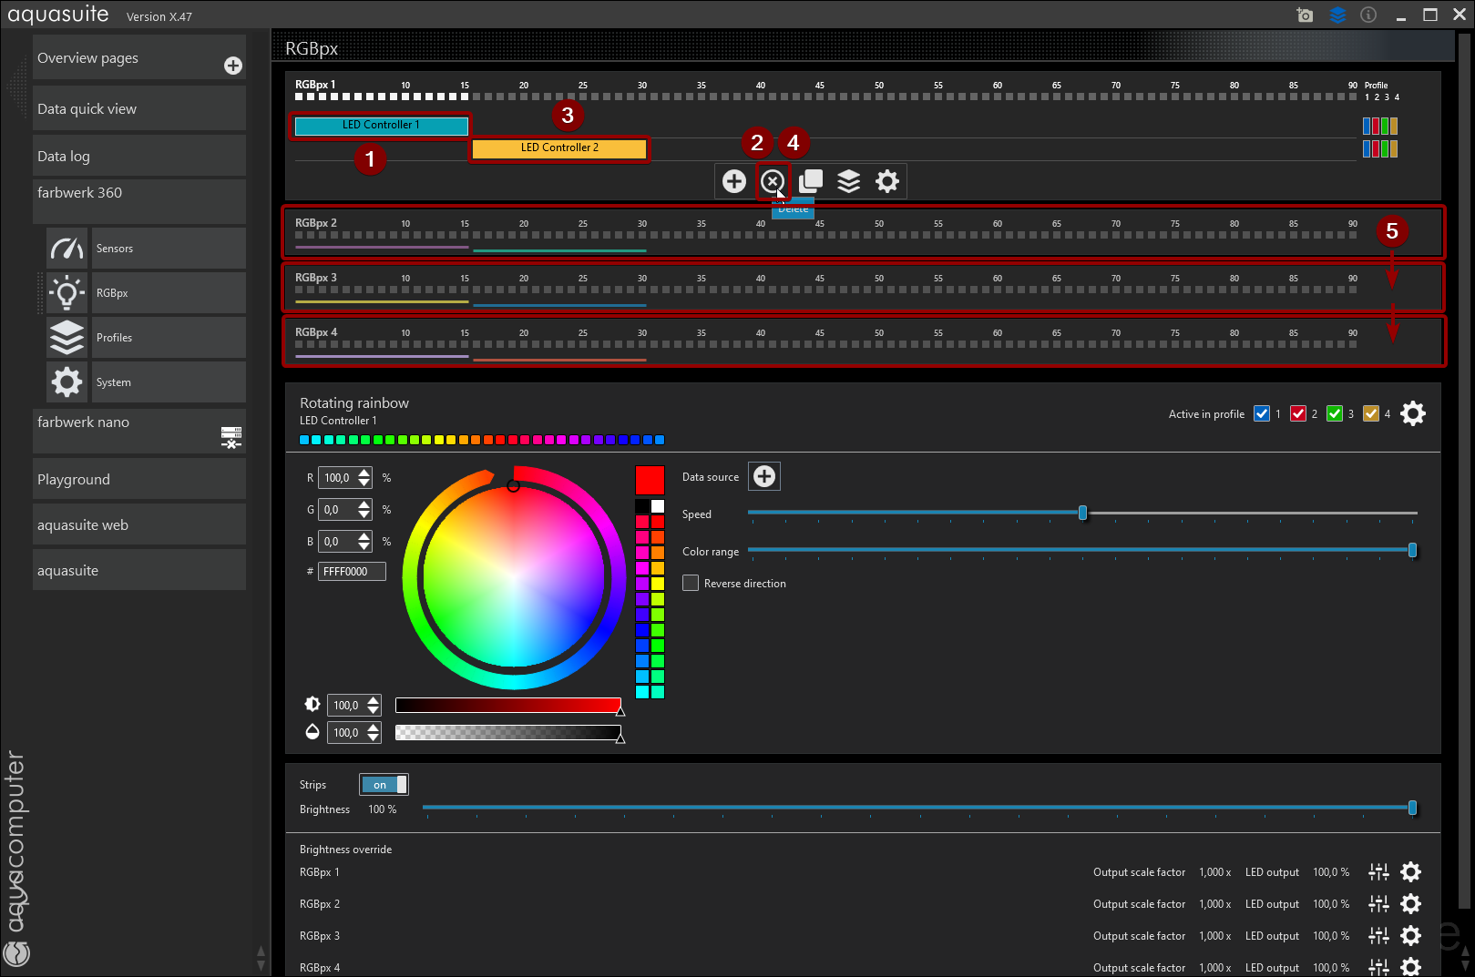Add a data source with plus icon

[x=763, y=476]
